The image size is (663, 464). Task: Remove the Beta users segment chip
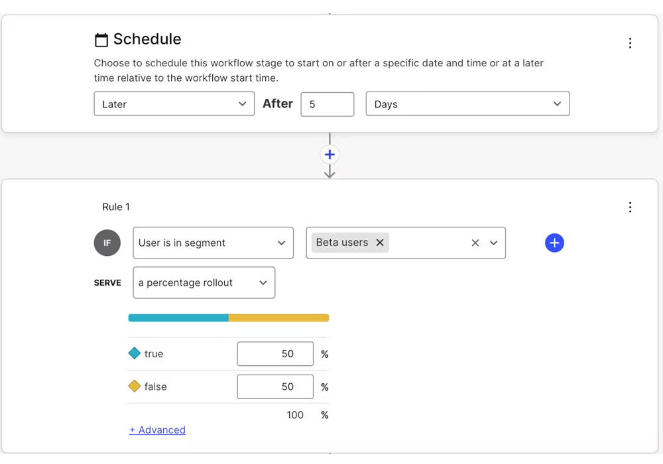pyautogui.click(x=380, y=243)
